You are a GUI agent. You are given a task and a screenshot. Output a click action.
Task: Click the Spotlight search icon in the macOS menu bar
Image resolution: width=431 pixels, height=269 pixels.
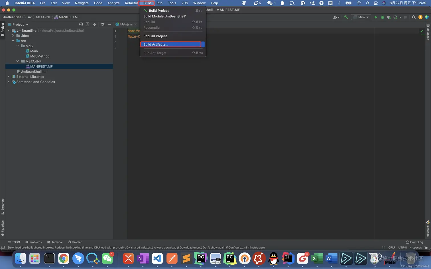tap(367, 3)
